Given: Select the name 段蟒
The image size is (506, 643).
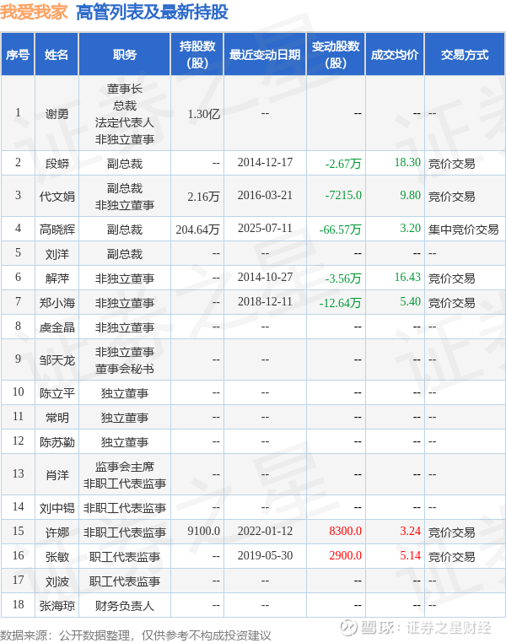Looking at the screenshot, I should point(57,163).
